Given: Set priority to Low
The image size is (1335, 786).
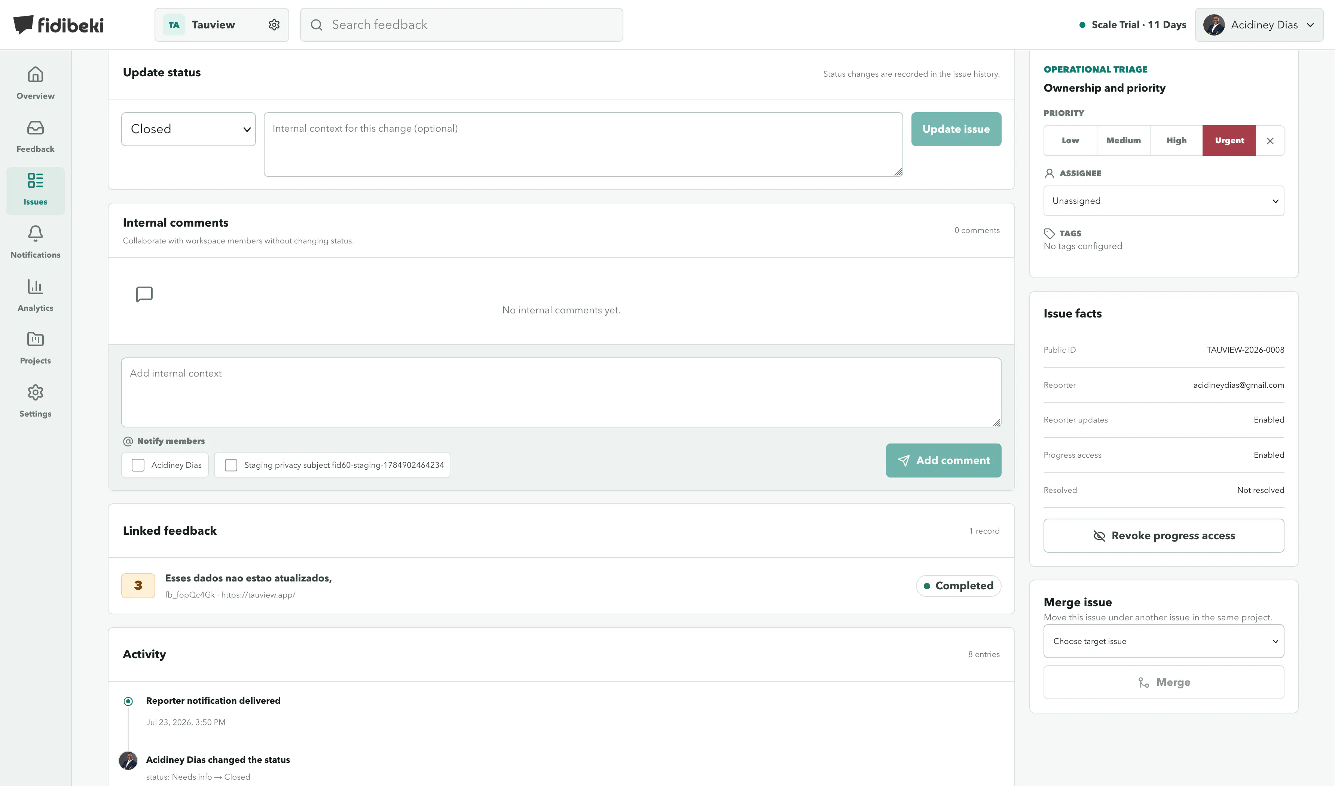Looking at the screenshot, I should [1070, 140].
